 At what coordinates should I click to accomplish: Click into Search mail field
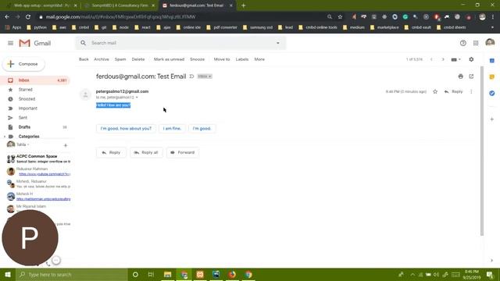coord(180,43)
